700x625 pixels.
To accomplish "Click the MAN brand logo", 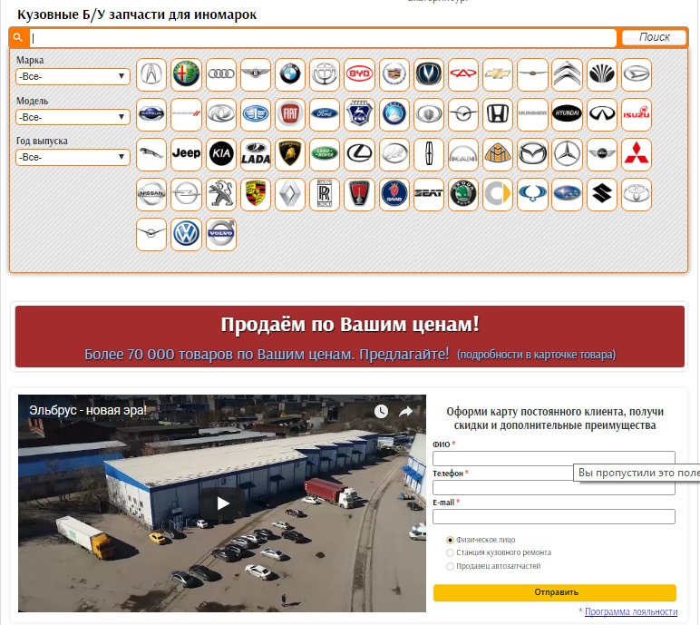I will (x=463, y=154).
